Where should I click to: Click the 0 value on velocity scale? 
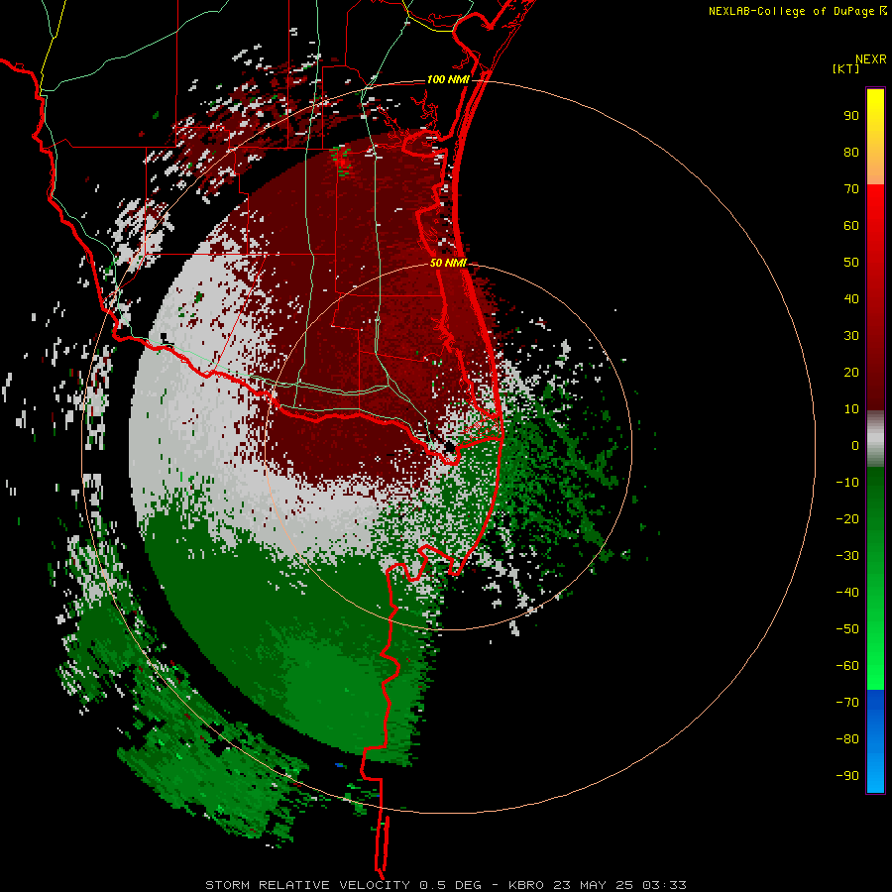[855, 446]
